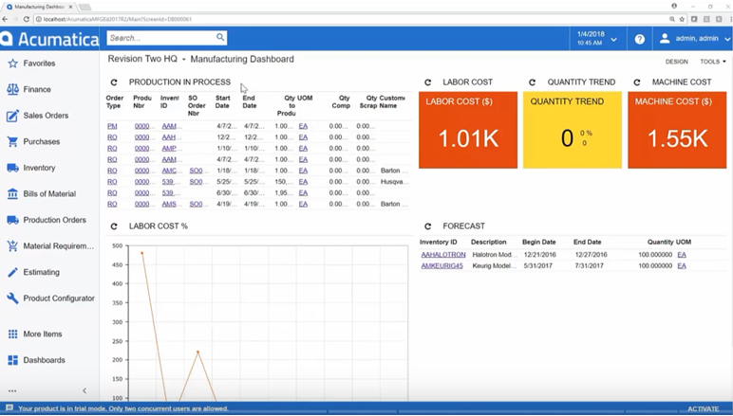Select Inventory in the sidebar menu
Viewport: 733px width, 416px height.
(x=39, y=168)
